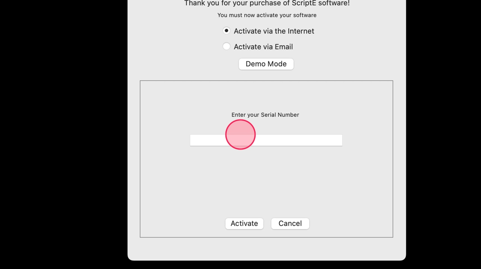Image resolution: width=481 pixels, height=269 pixels.
Task: Select the Activate via the Internet radio button
Action: tap(226, 31)
